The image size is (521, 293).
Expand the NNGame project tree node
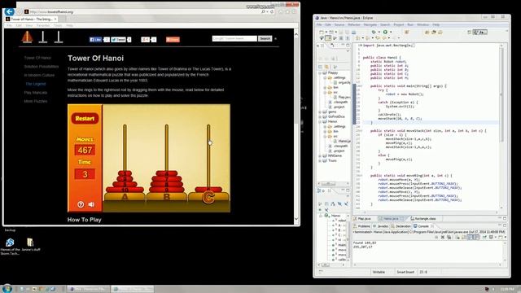click(x=320, y=155)
